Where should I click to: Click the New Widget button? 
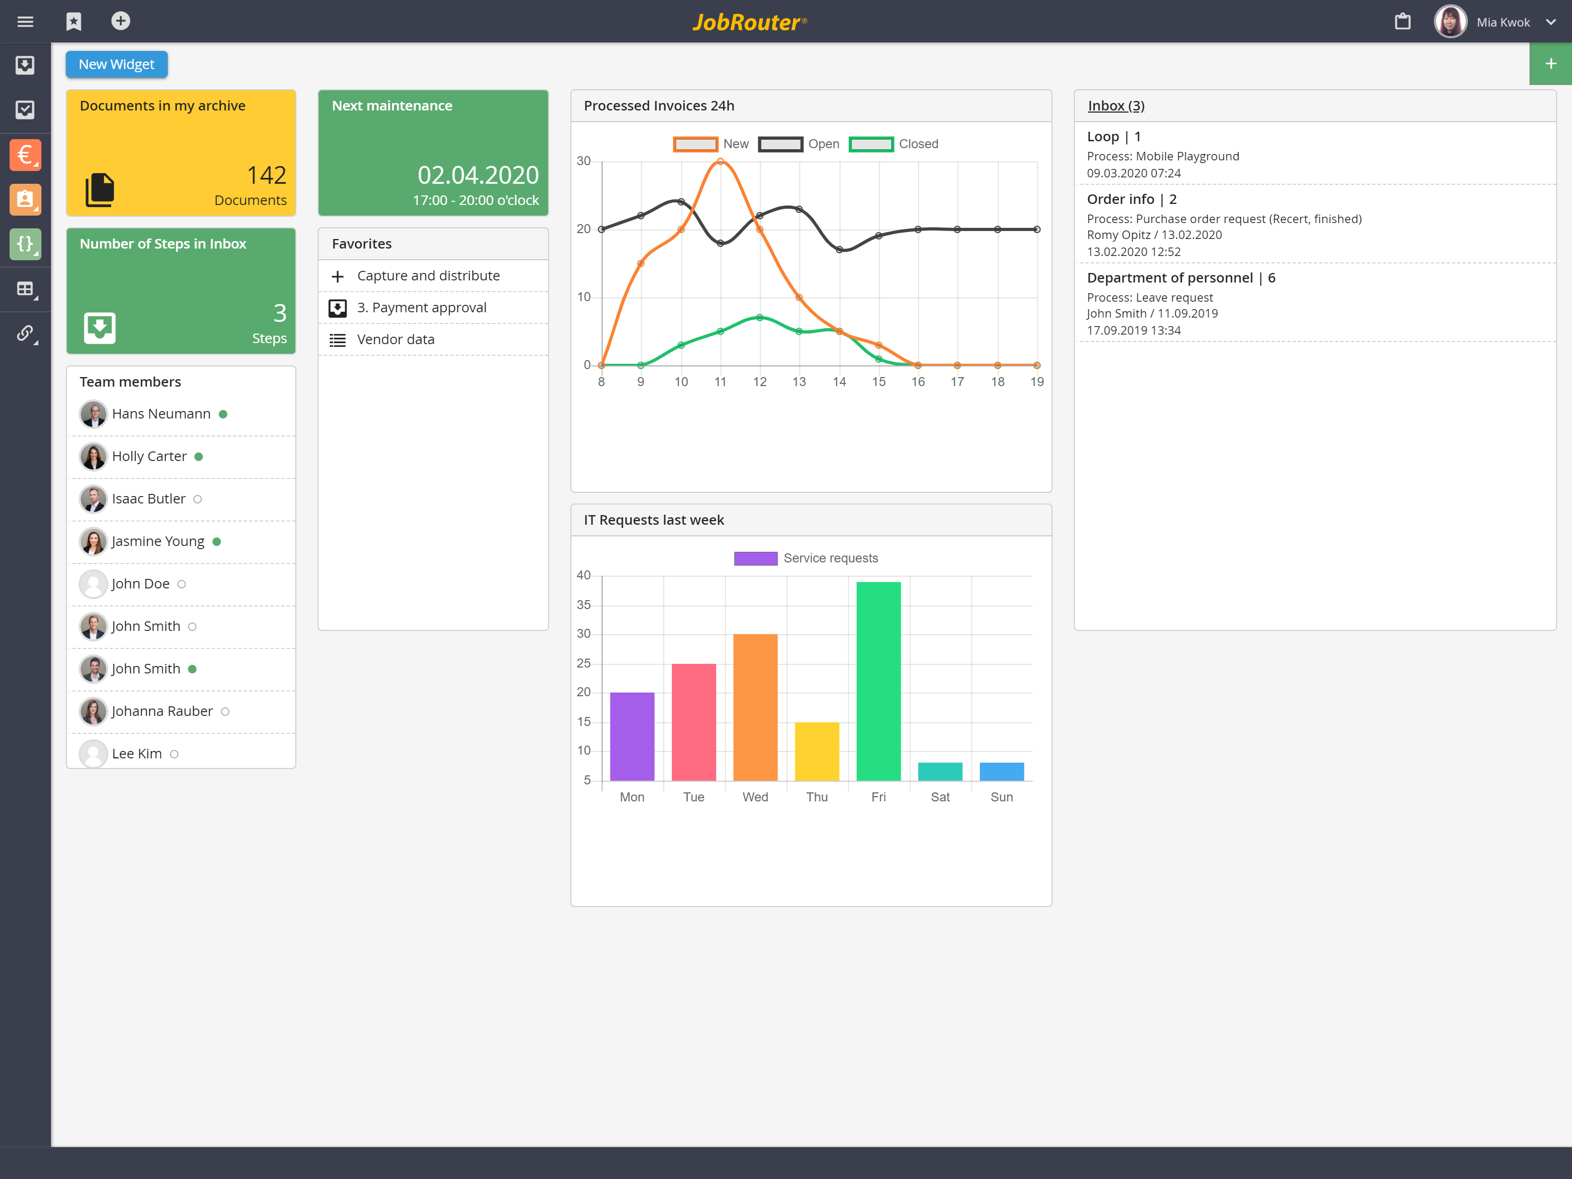coord(116,65)
